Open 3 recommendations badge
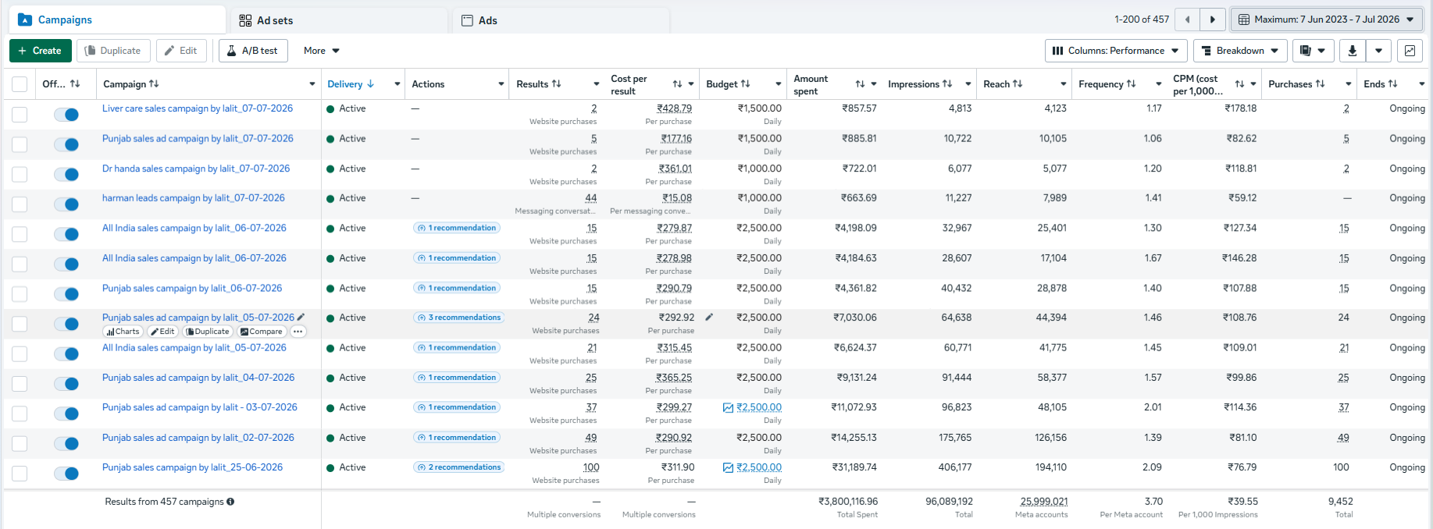The height and width of the screenshot is (529, 1433). coord(458,318)
